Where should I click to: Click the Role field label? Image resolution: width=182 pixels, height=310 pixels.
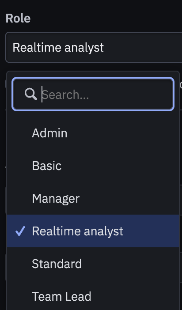(18, 19)
